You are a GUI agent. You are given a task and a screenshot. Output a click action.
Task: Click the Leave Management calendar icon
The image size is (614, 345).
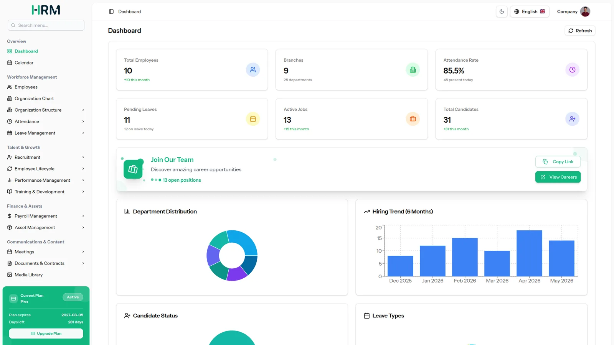(x=10, y=133)
